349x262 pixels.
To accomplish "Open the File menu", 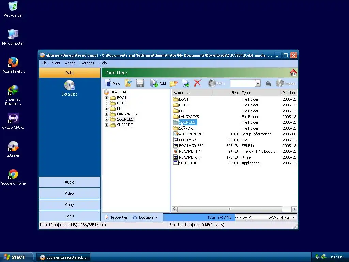I will (44, 63).
